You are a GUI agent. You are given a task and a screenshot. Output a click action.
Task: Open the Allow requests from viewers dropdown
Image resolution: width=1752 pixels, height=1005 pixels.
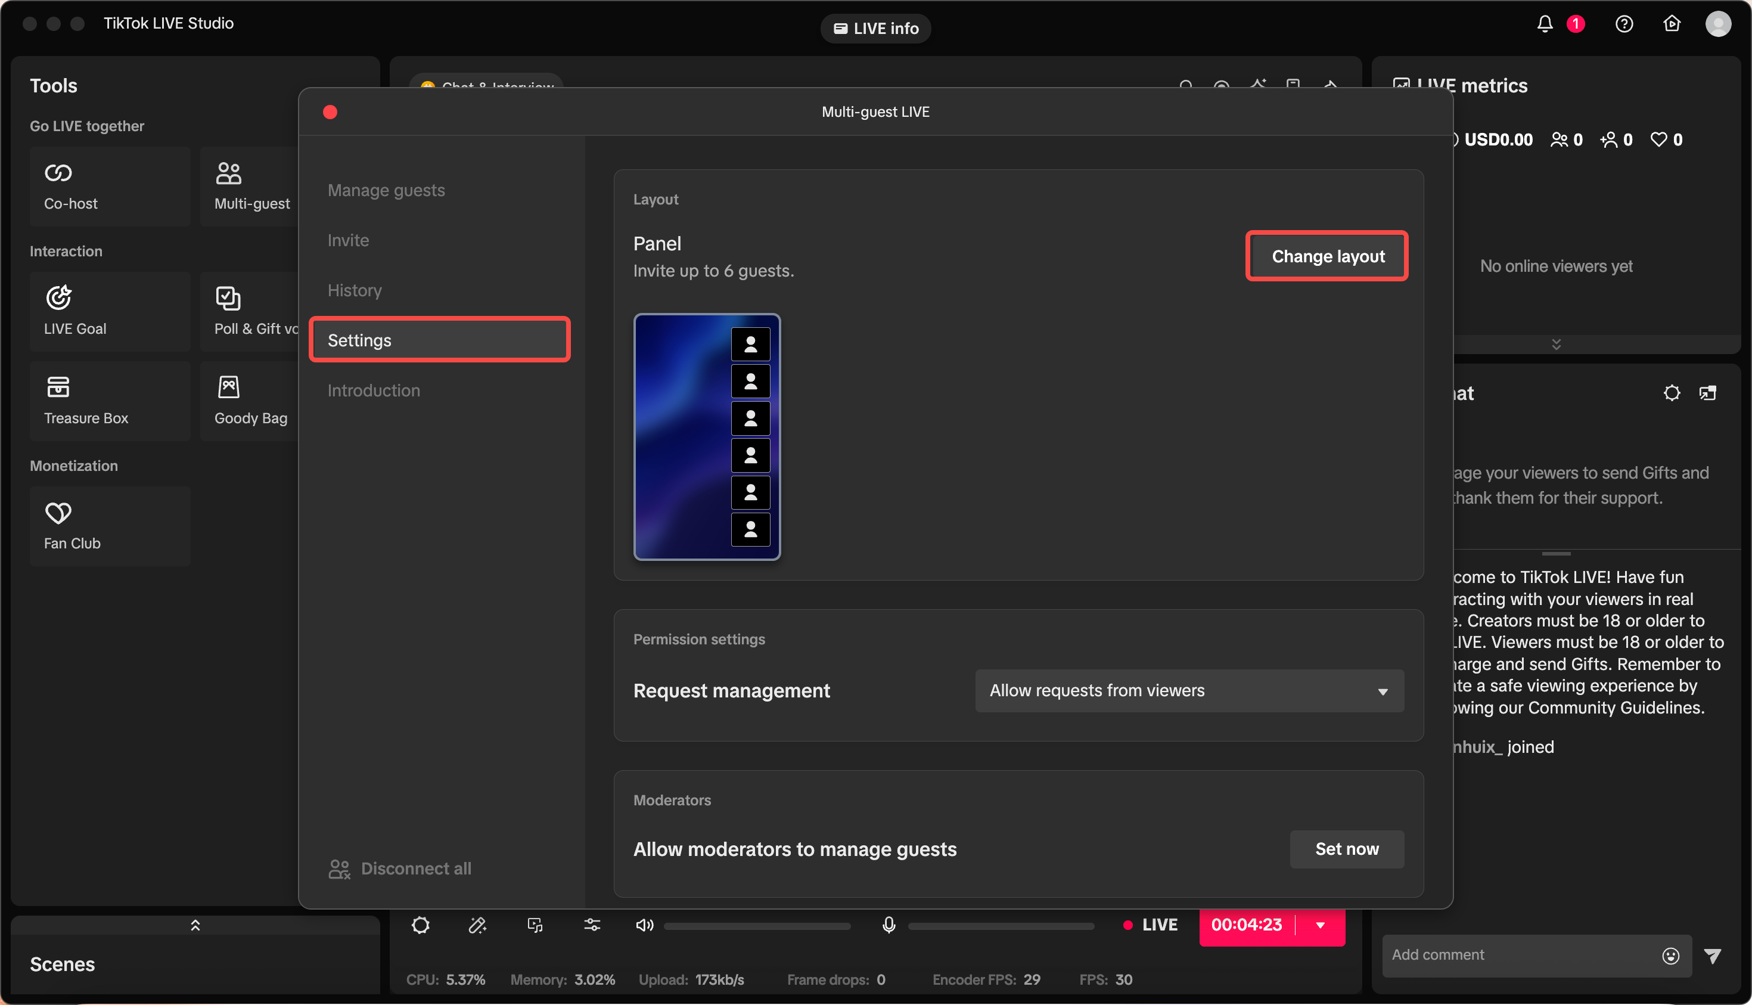point(1188,690)
